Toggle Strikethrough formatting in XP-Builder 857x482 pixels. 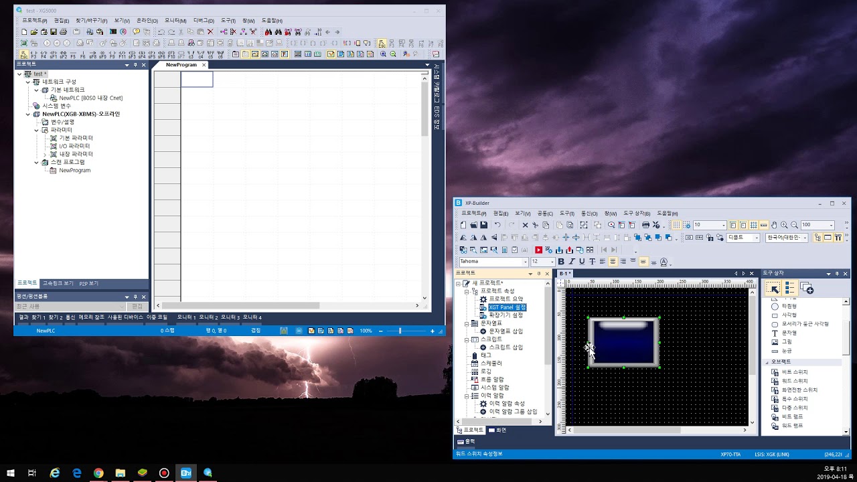[592, 262]
